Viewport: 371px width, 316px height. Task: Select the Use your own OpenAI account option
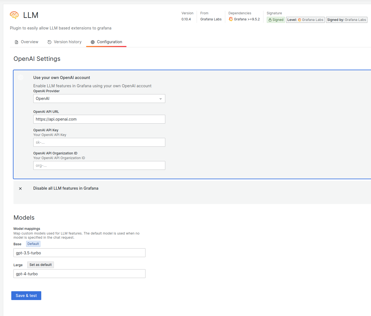[62, 78]
